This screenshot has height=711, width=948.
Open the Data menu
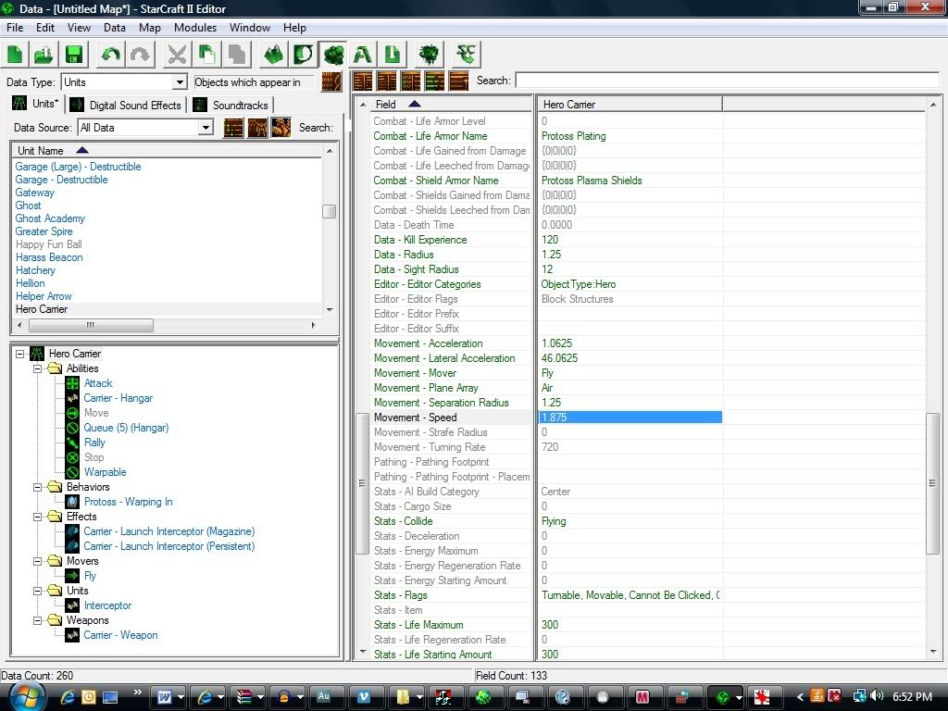114,28
